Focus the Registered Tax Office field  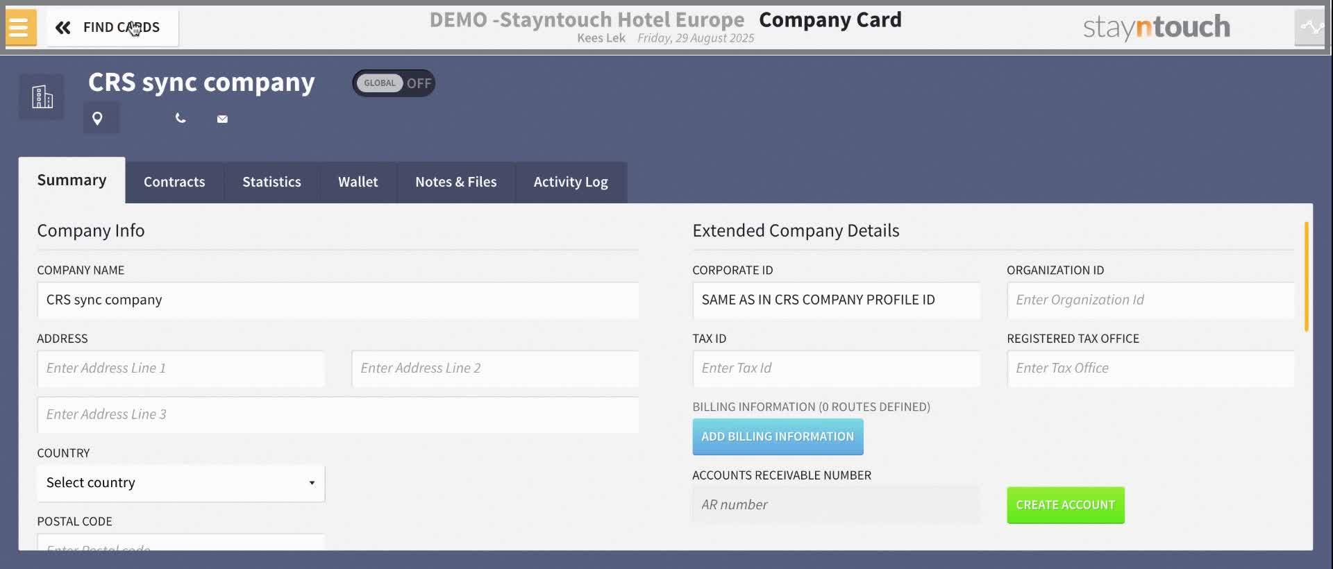coord(1150,368)
